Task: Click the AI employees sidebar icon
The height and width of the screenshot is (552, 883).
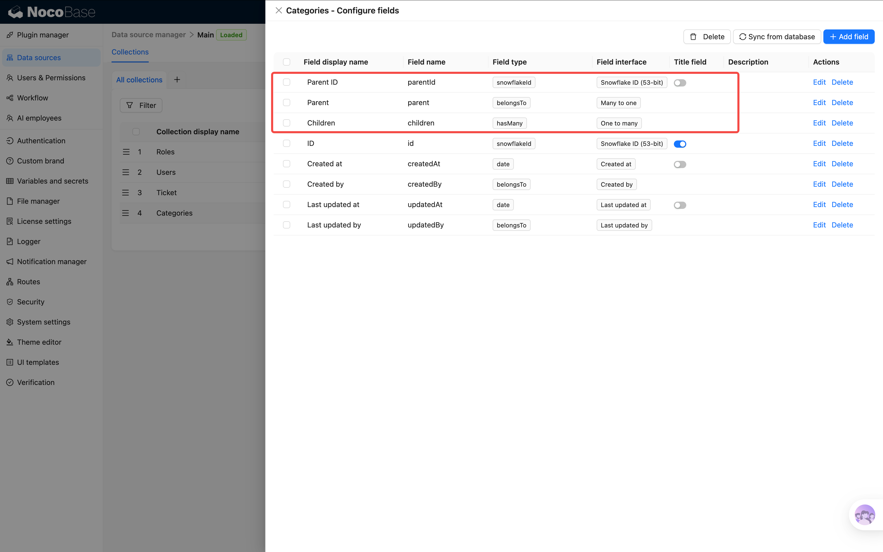Action: (10, 118)
